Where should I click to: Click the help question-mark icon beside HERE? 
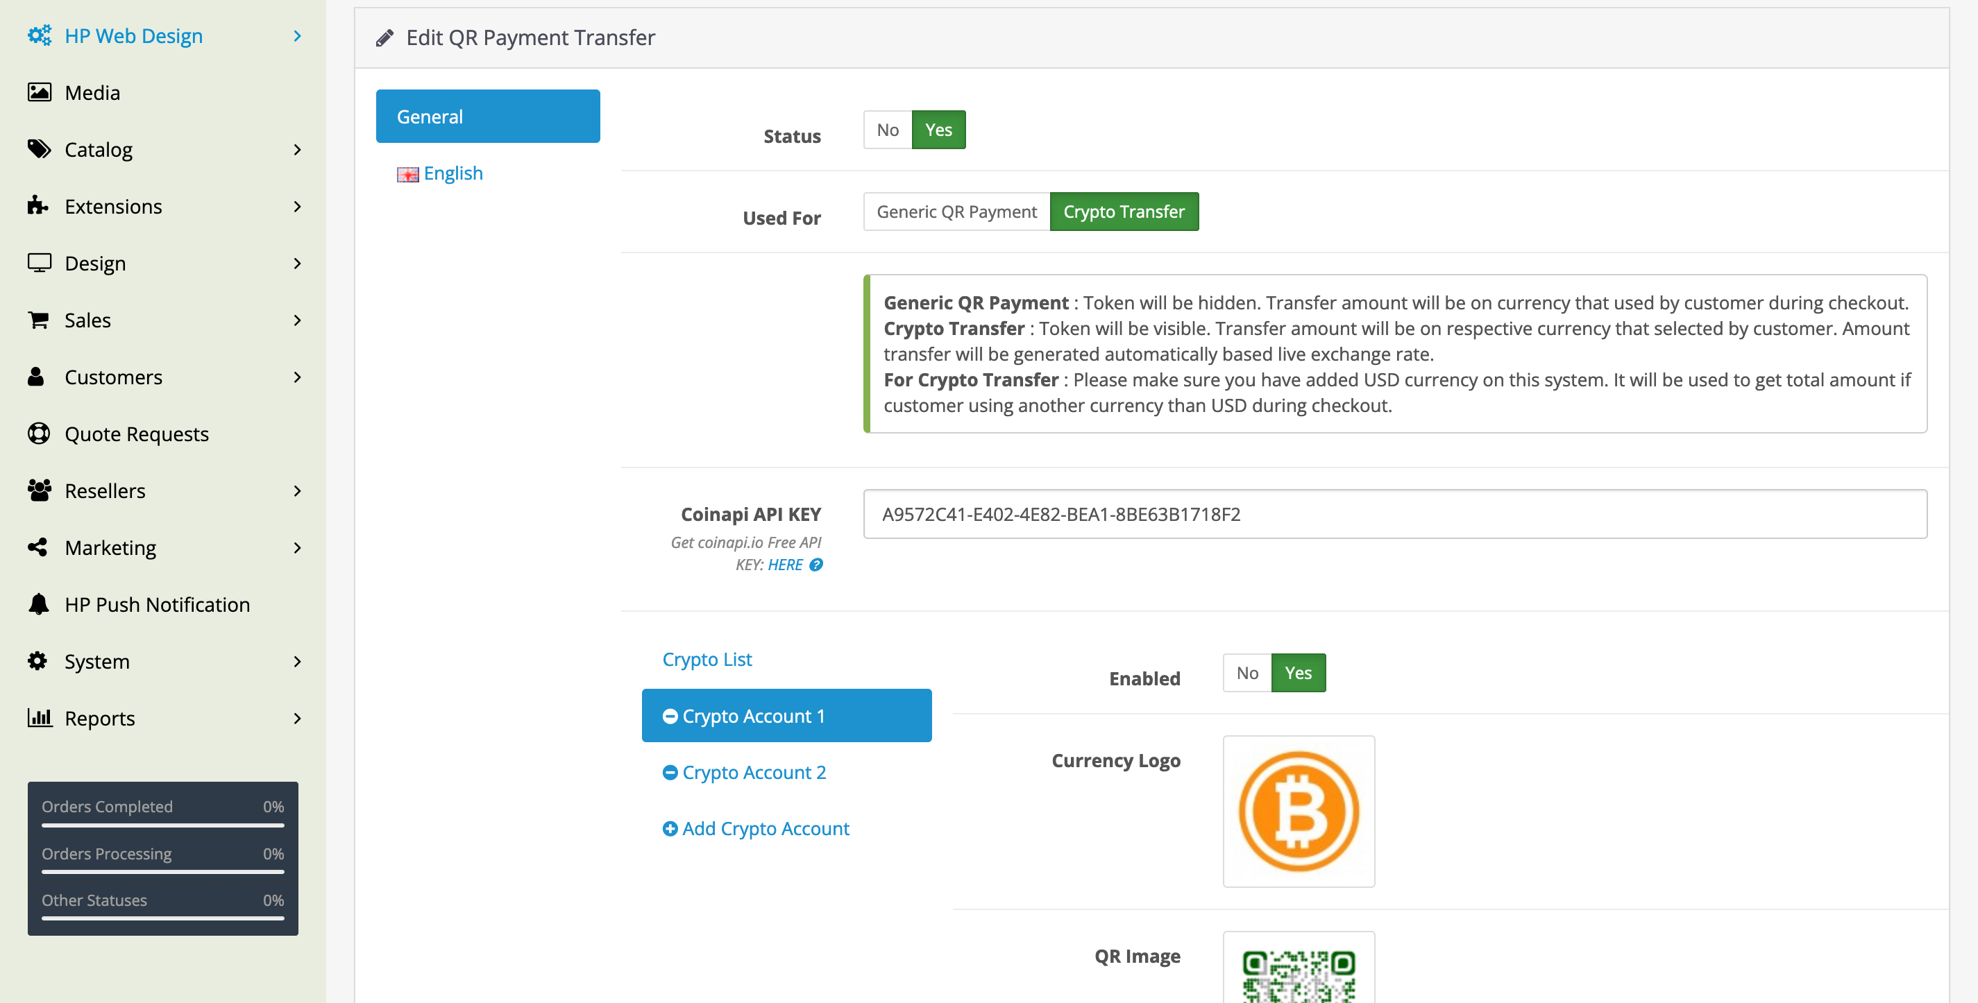click(x=817, y=565)
